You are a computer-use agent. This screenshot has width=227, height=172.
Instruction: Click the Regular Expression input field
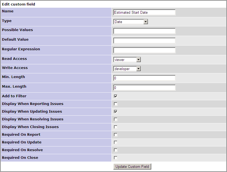[x=144, y=50]
